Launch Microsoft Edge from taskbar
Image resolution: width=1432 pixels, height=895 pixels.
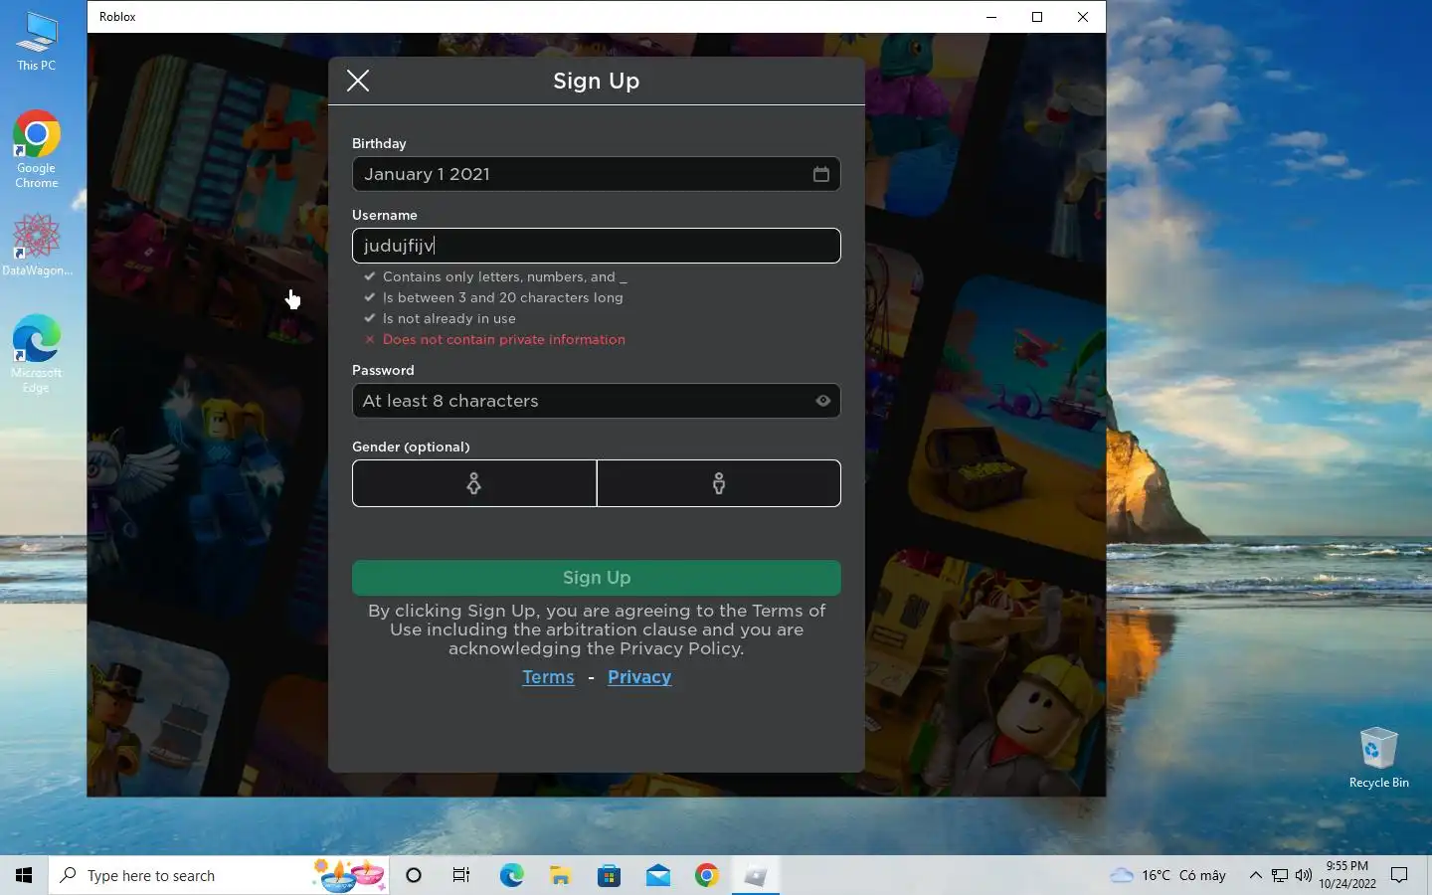[x=511, y=875]
